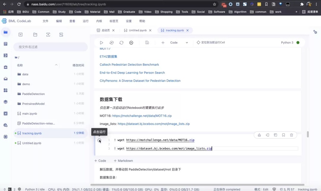Click the refresh kernel icon in toolbar

pyautogui.click(x=121, y=43)
